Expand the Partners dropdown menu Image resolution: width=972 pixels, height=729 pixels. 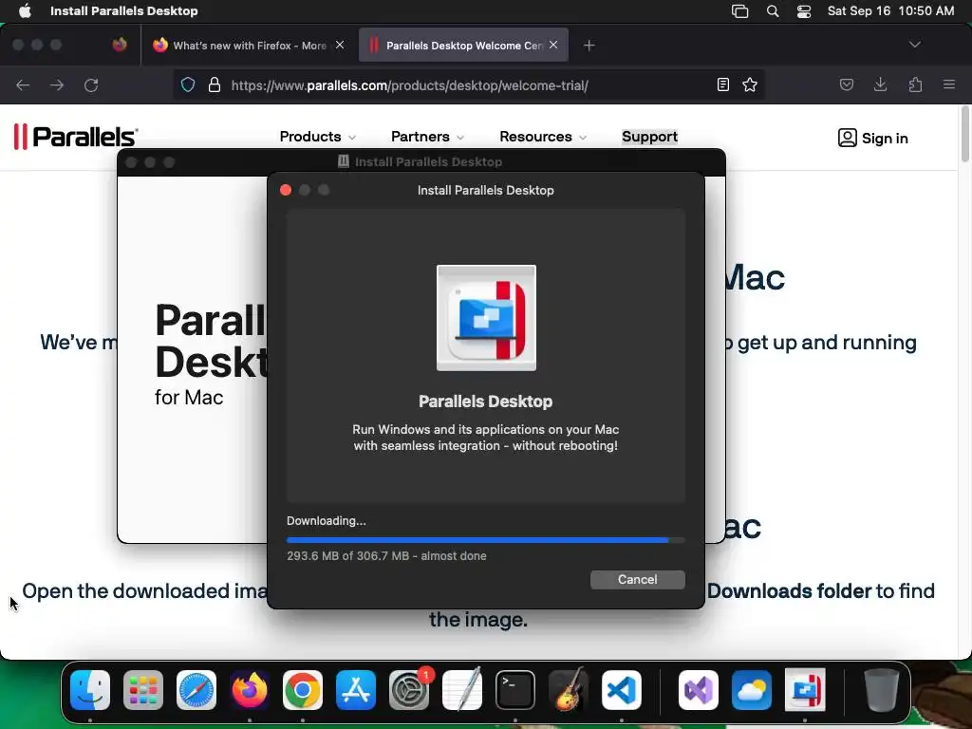[x=428, y=137]
